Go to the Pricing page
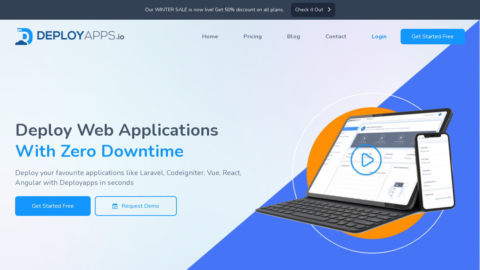480x270 pixels. pos(253,37)
